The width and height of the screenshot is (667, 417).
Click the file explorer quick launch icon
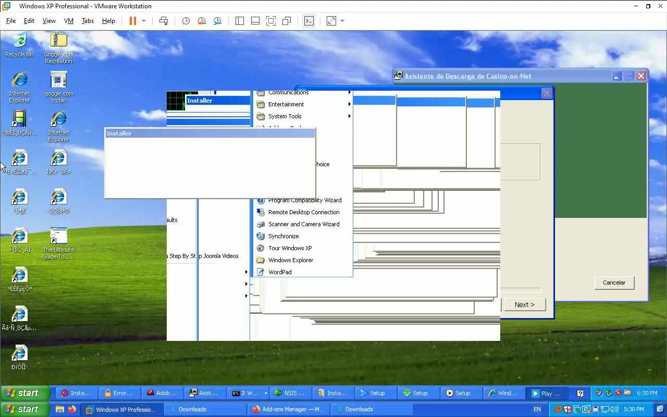(59, 409)
